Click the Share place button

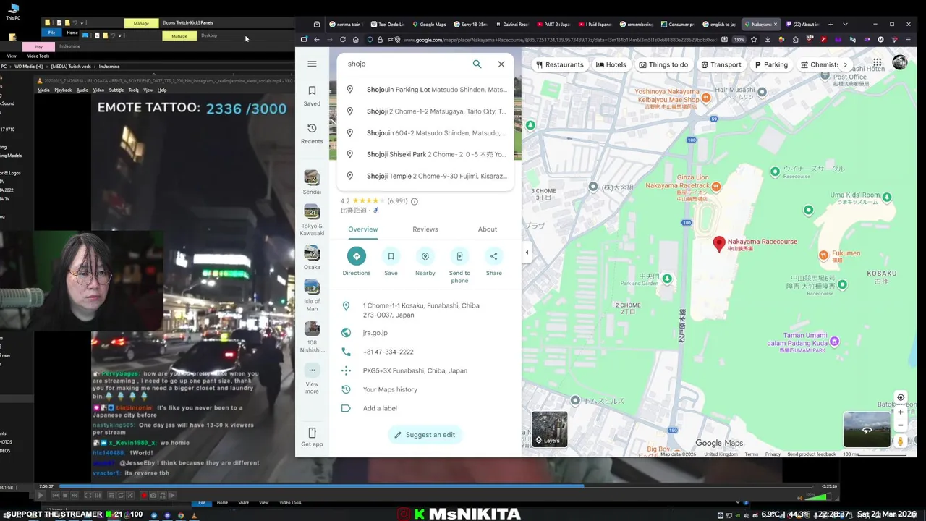tap(493, 261)
